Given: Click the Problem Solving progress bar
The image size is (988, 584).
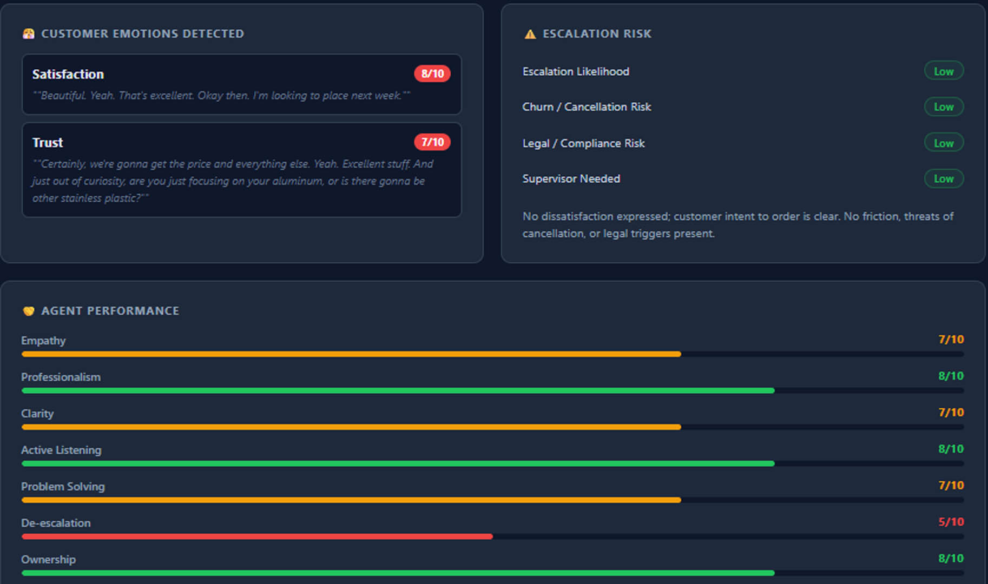Looking at the screenshot, I should coord(492,500).
